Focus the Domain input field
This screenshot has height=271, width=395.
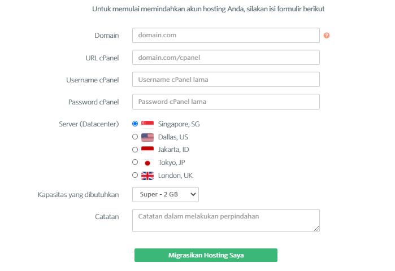pyautogui.click(x=226, y=35)
